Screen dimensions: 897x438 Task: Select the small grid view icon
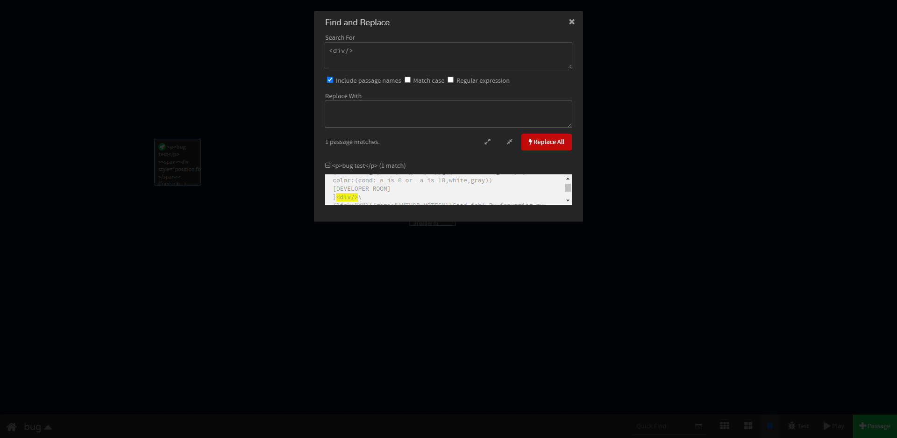(724, 426)
